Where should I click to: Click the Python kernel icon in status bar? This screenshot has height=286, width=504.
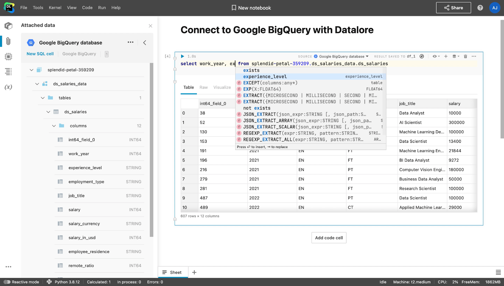49,282
